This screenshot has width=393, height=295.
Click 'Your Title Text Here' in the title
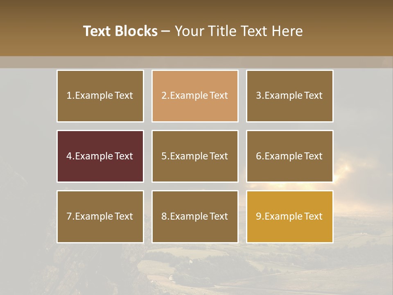pyautogui.click(x=239, y=31)
